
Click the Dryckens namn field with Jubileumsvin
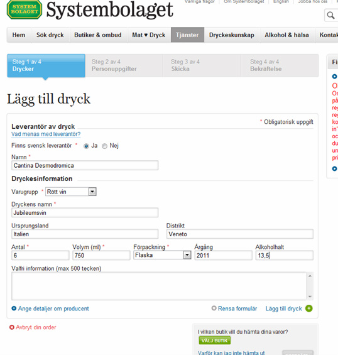point(85,213)
